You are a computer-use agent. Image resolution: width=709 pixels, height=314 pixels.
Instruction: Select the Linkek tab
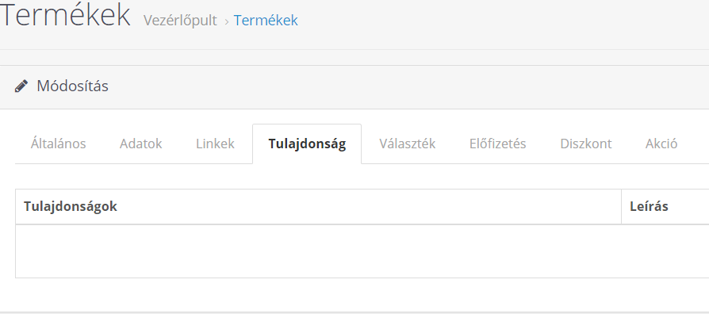215,144
